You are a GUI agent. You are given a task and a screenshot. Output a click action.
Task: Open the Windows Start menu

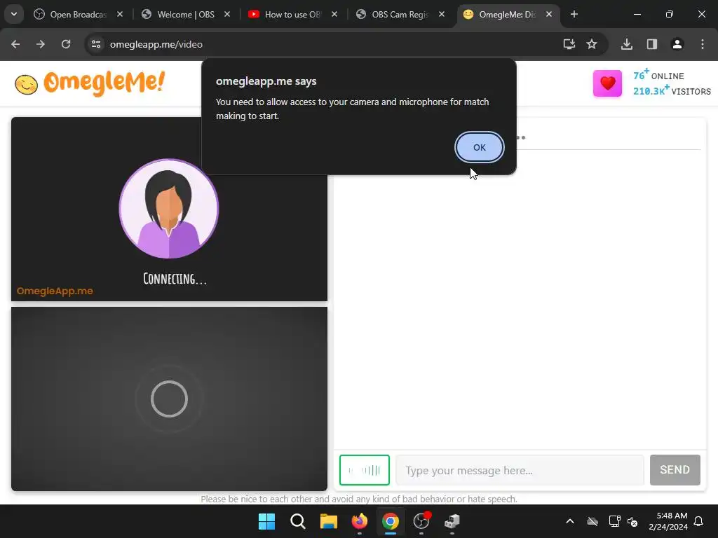(266, 521)
